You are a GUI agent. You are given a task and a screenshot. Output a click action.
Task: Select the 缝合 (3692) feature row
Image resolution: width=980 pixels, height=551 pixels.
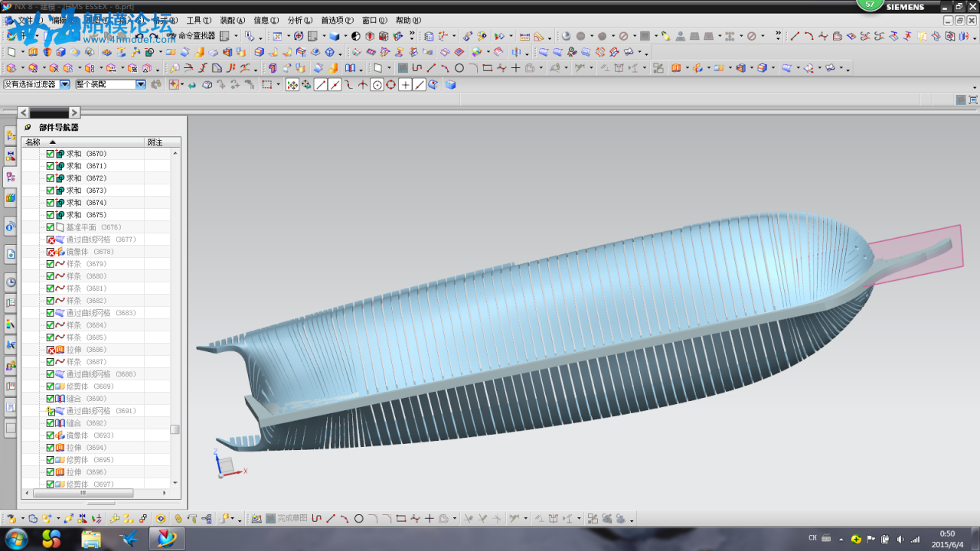tap(86, 423)
